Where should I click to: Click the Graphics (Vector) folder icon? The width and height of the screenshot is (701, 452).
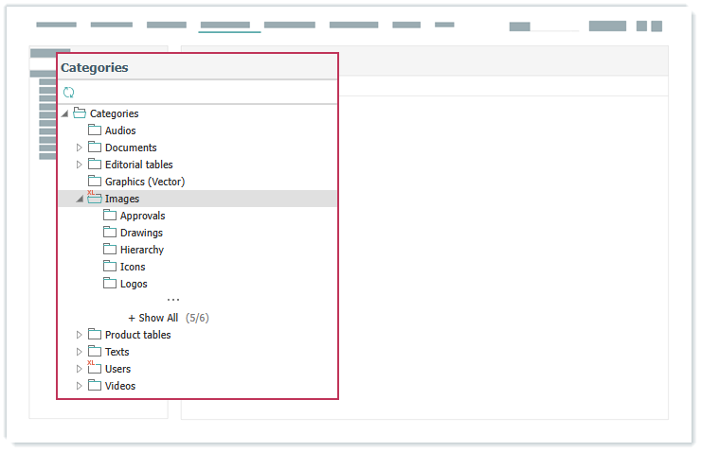click(x=95, y=182)
